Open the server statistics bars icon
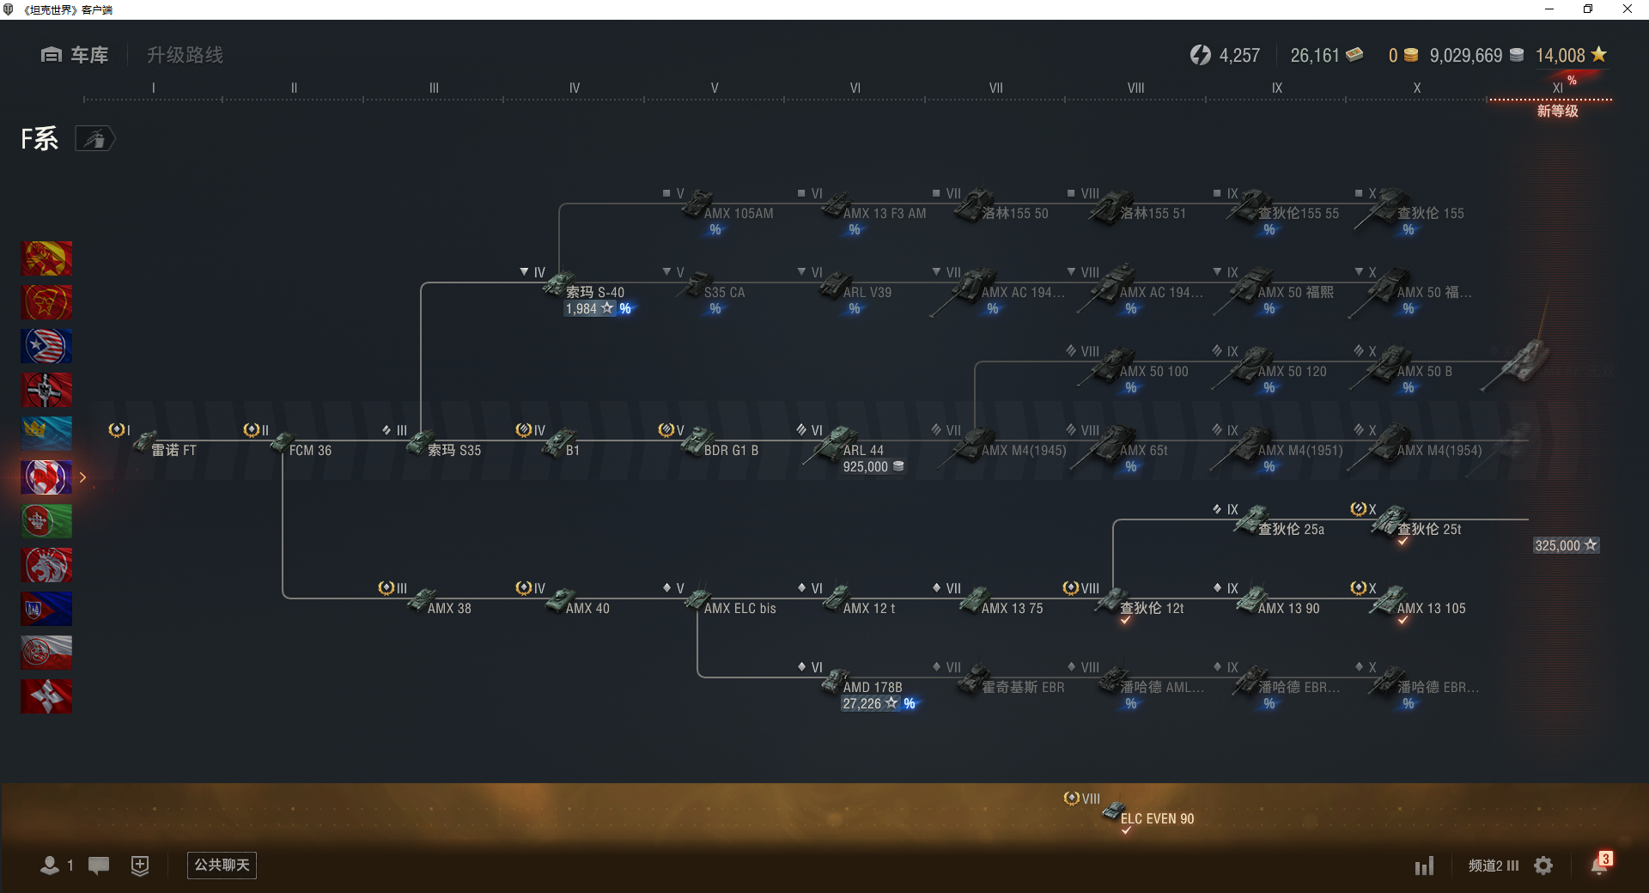This screenshot has height=893, width=1649. pyautogui.click(x=1425, y=866)
